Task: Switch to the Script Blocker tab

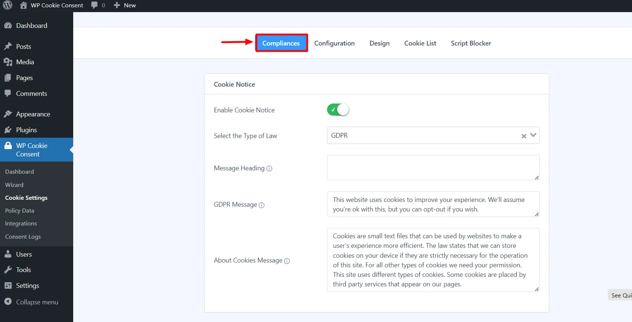Action: (x=471, y=43)
